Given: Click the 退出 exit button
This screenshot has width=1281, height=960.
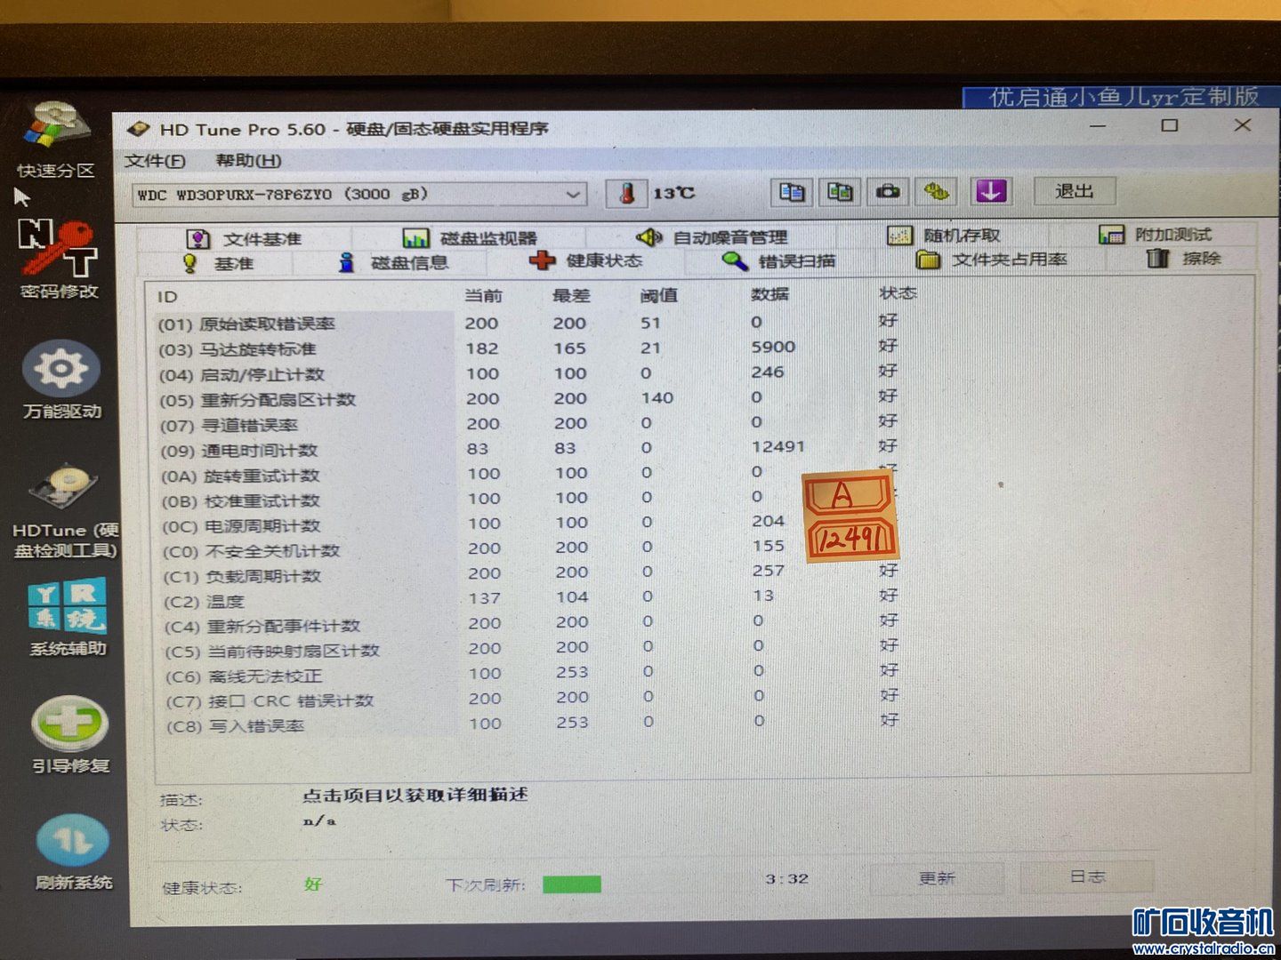Looking at the screenshot, I should coord(1074,191).
